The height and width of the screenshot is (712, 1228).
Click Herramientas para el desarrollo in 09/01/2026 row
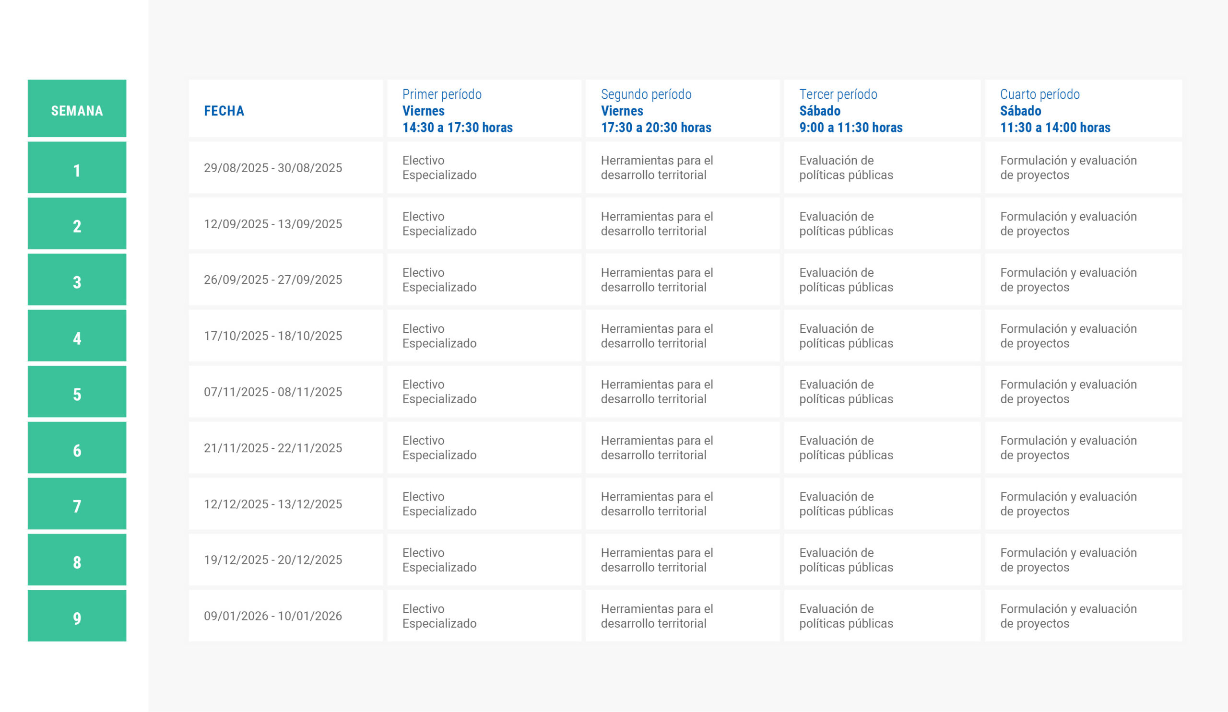pos(682,616)
